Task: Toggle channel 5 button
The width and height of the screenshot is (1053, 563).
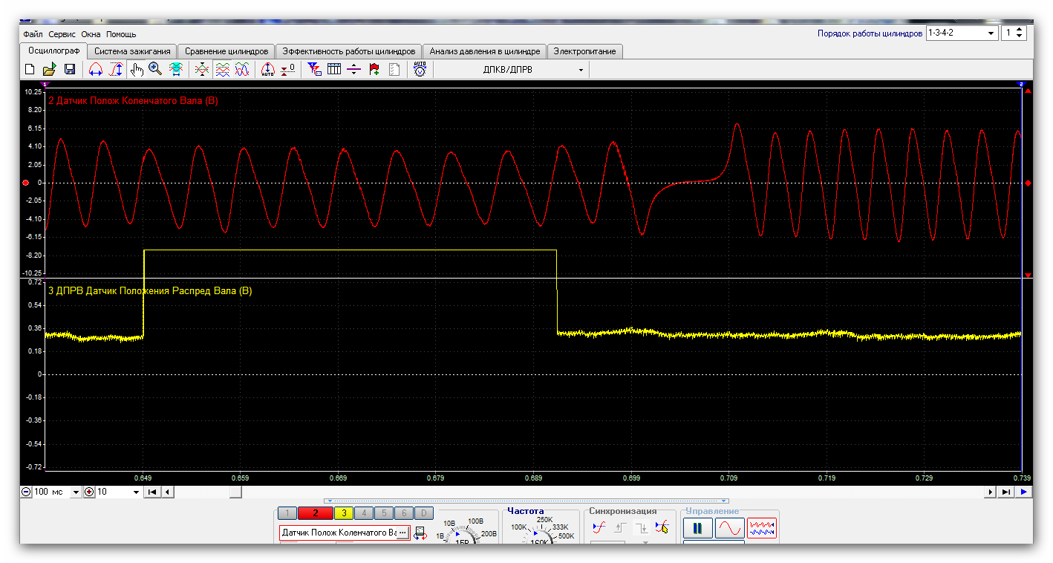Action: 384,512
